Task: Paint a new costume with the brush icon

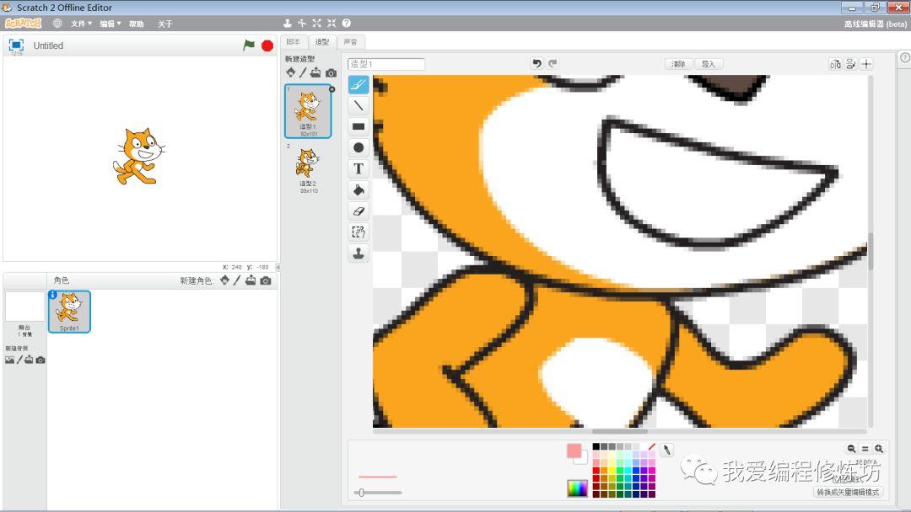Action: (x=303, y=72)
